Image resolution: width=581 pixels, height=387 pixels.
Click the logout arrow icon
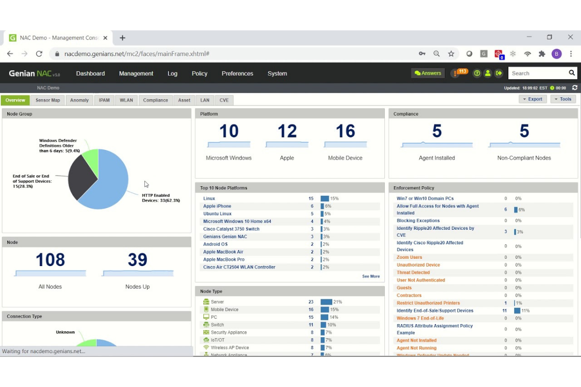point(499,74)
